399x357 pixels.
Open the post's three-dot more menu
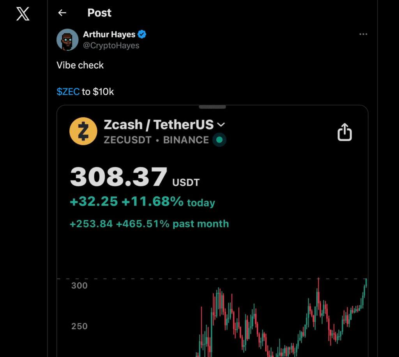pyautogui.click(x=363, y=34)
